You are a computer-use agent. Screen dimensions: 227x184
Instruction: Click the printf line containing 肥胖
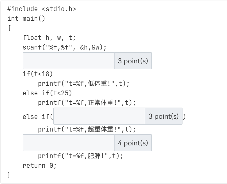click(80, 156)
